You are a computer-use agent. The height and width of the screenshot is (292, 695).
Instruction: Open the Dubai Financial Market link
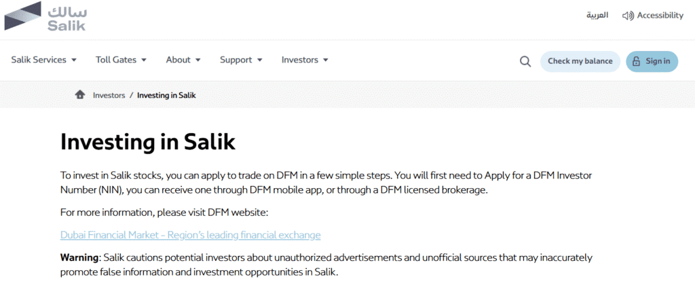[x=190, y=235]
